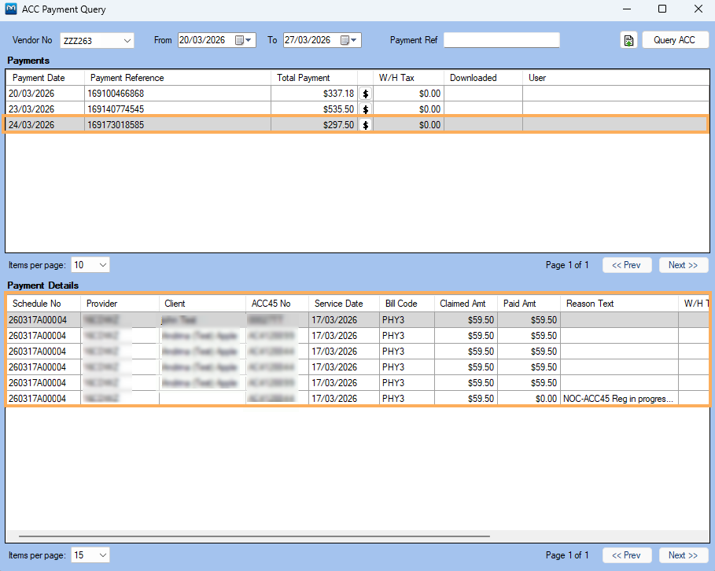Click claimed amount $59.50 in the NOC-ACC45 row
The width and height of the screenshot is (715, 571).
(481, 399)
